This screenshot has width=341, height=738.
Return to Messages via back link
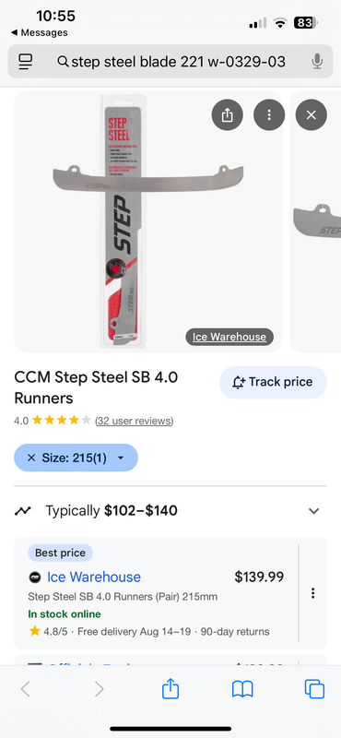tap(39, 32)
